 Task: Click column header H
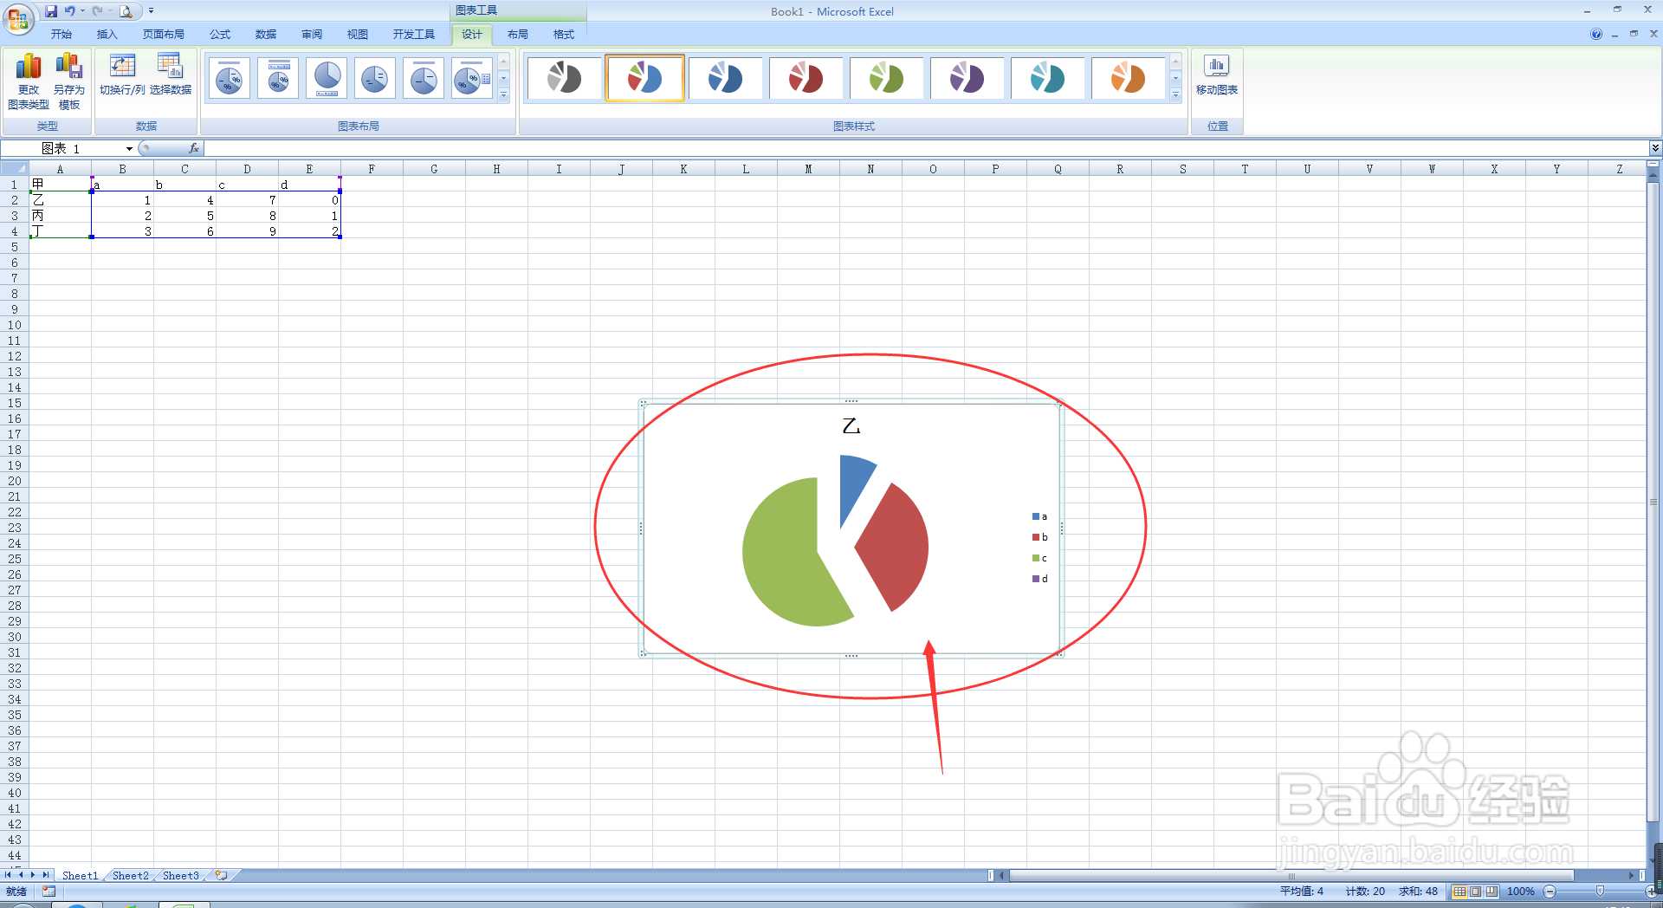pos(496,169)
